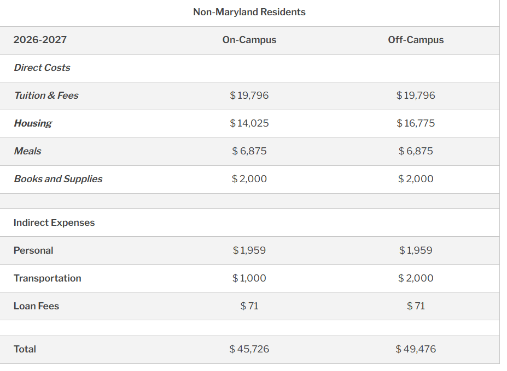Click the Transportation row label
The image size is (507, 371).
47,278
